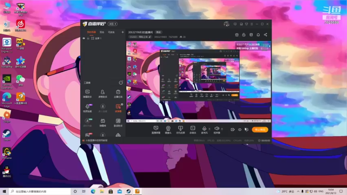Add a multimedia source (多媒体)

pyautogui.click(x=193, y=130)
